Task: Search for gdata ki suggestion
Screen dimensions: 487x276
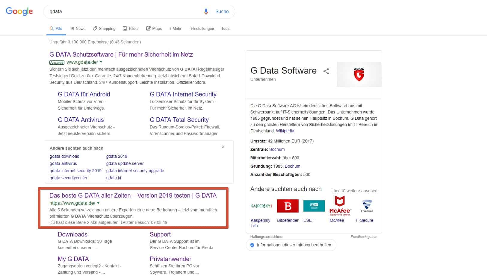Action: 114,178
